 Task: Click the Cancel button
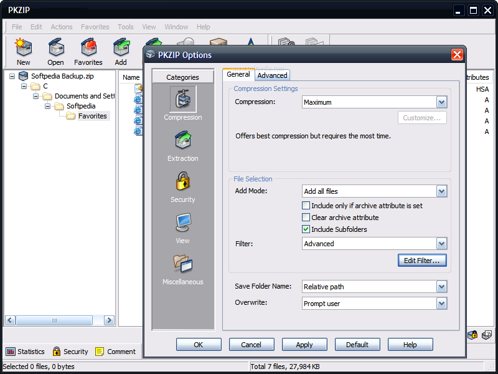click(x=251, y=345)
